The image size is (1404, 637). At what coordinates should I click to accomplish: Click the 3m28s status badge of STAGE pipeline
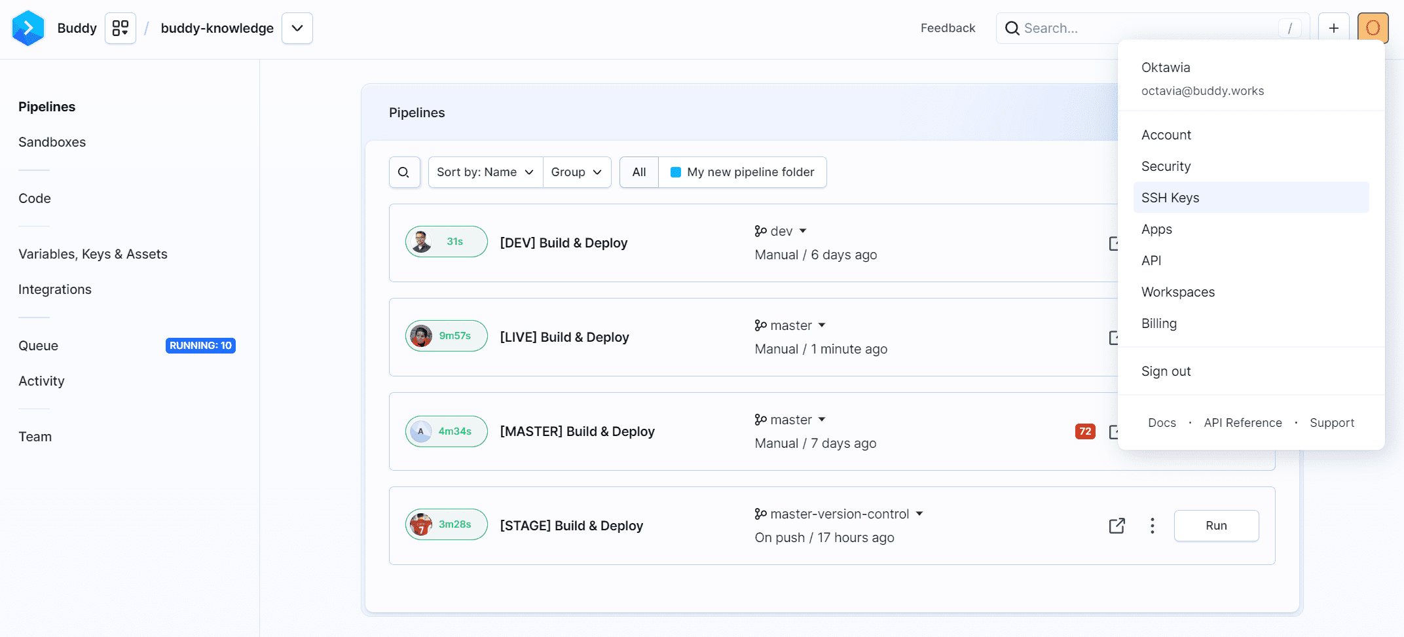[x=447, y=524]
